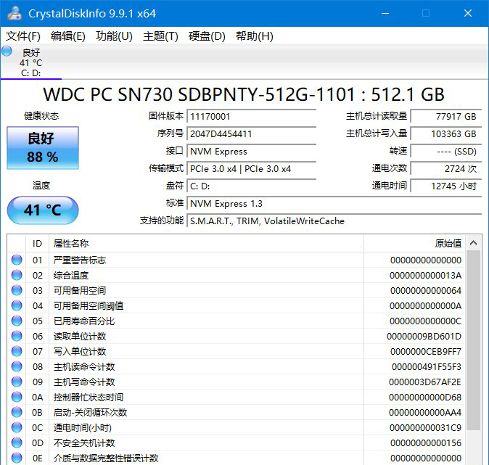Click status orb for attribute 08 主机读命令计数
Viewport: 489px width, 465px height.
tap(17, 367)
